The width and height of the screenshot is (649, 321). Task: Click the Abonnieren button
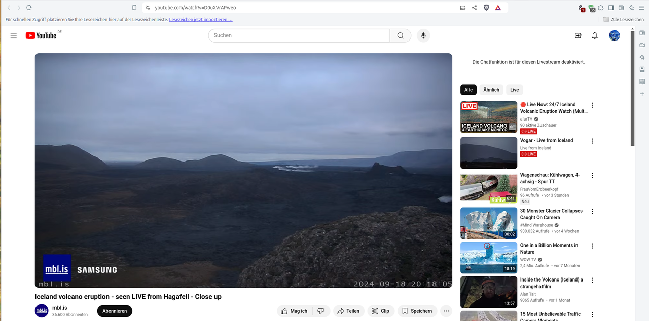(115, 311)
